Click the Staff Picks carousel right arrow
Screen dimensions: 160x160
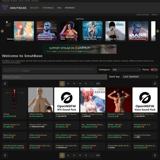pyautogui.click(x=158, y=31)
